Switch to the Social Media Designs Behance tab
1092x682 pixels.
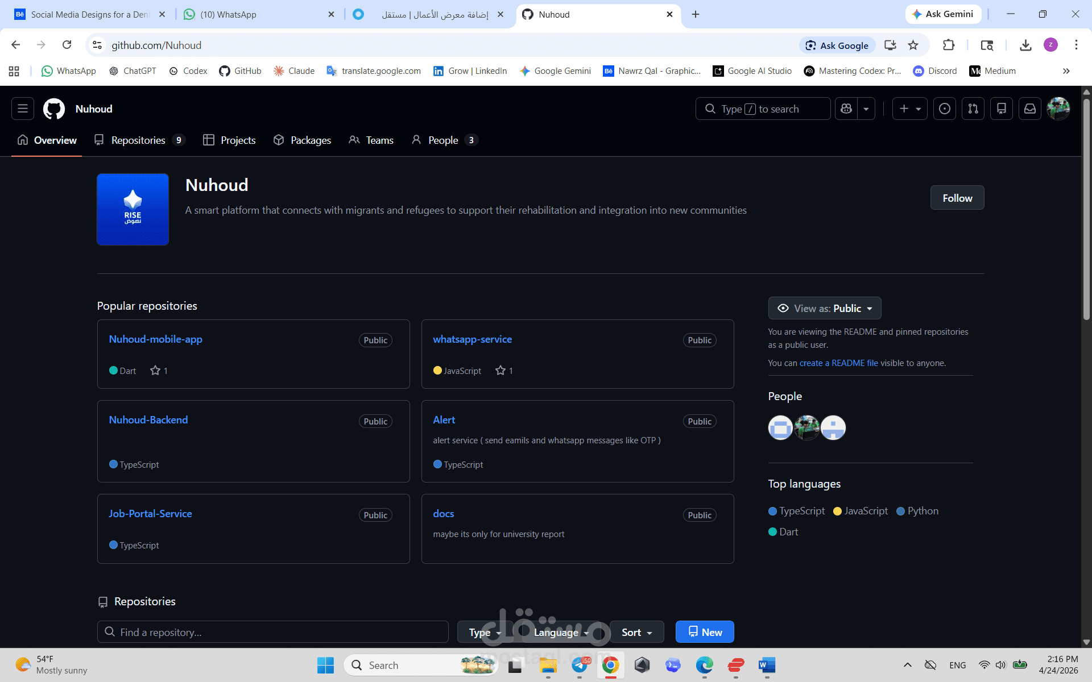point(91,14)
